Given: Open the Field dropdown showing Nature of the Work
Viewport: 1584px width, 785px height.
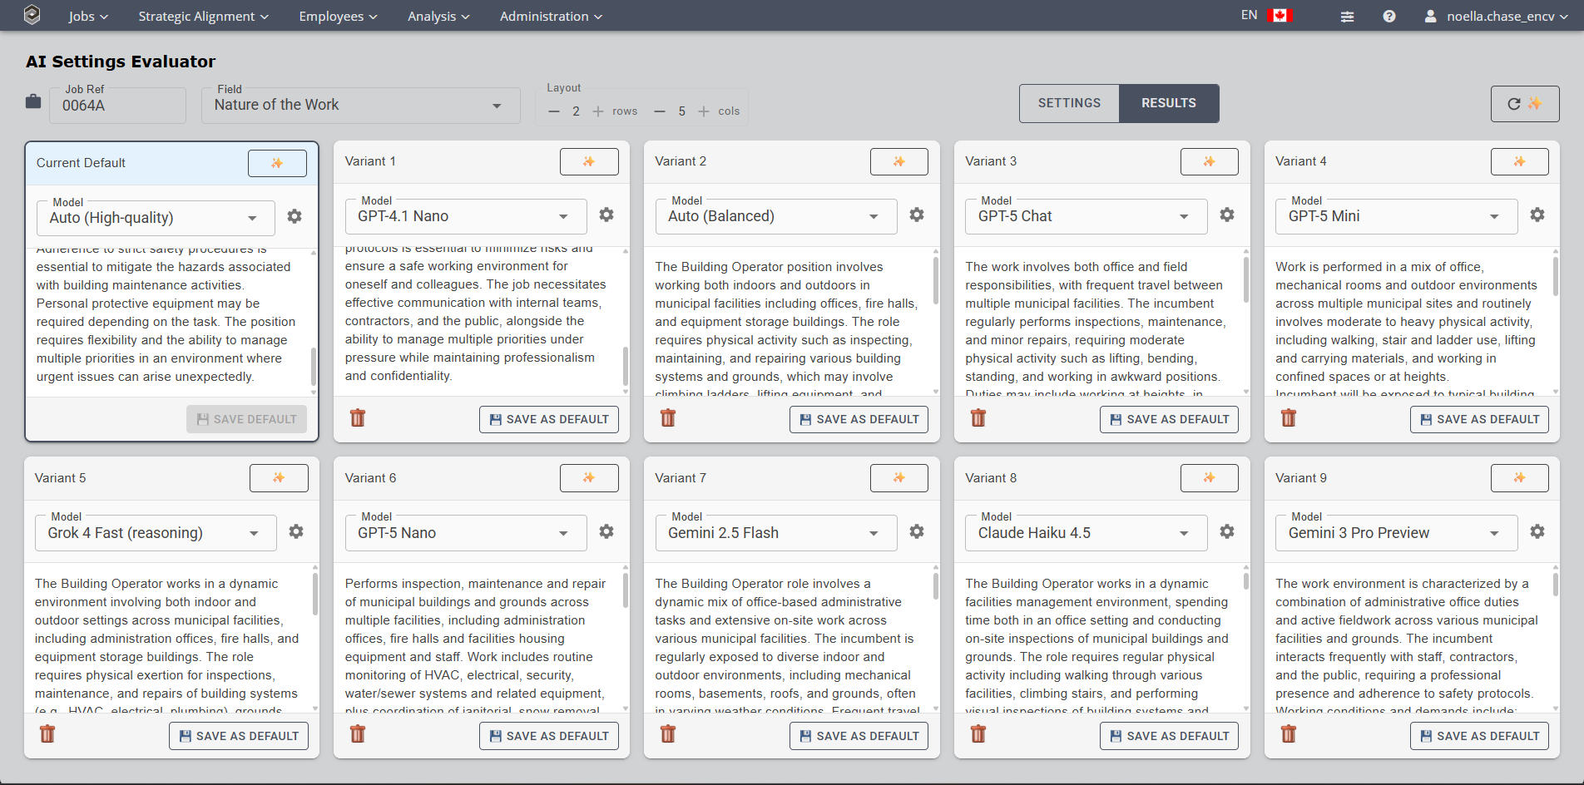Looking at the screenshot, I should pyautogui.click(x=359, y=106).
